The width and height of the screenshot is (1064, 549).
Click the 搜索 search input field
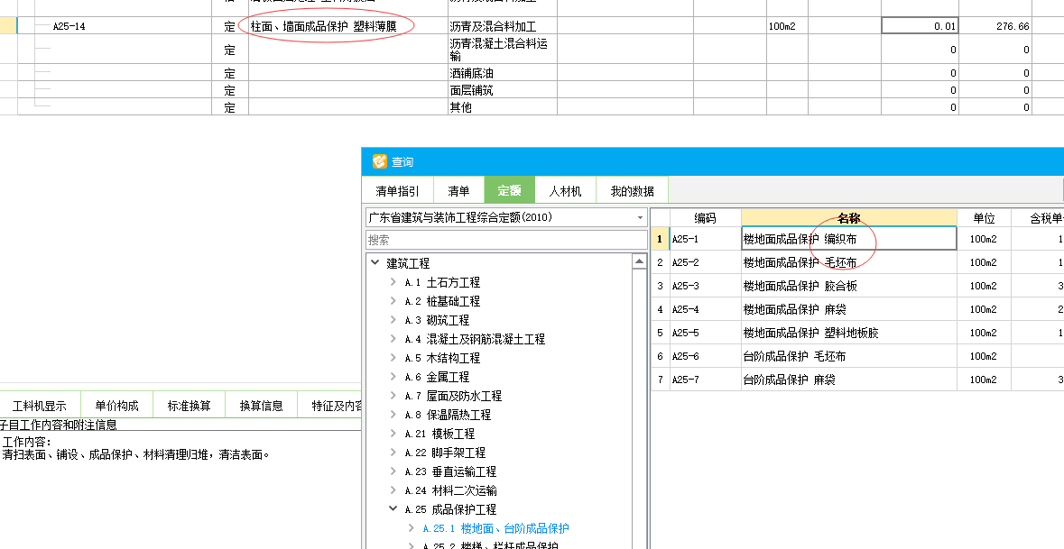click(x=507, y=240)
